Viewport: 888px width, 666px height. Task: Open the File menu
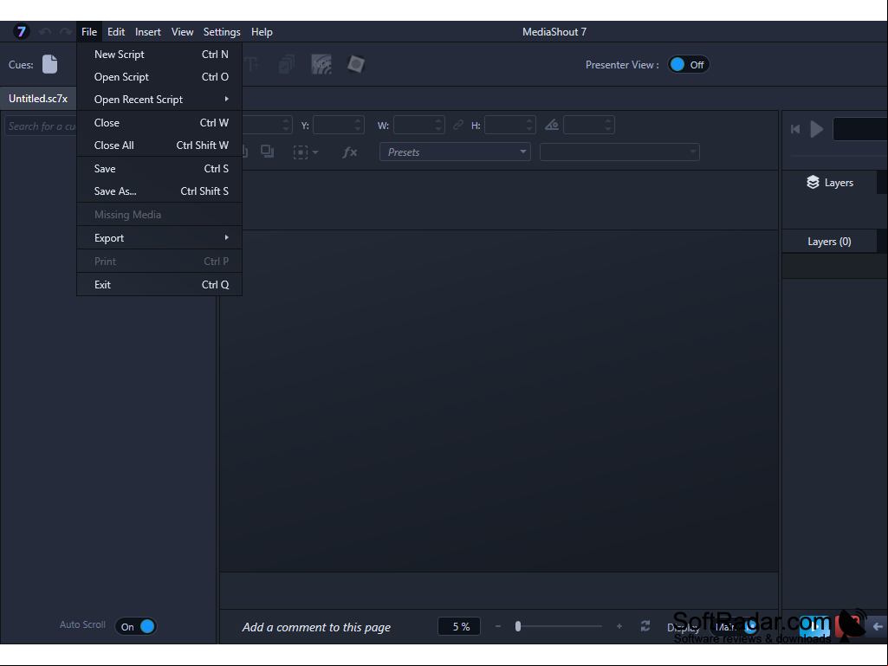(x=89, y=32)
